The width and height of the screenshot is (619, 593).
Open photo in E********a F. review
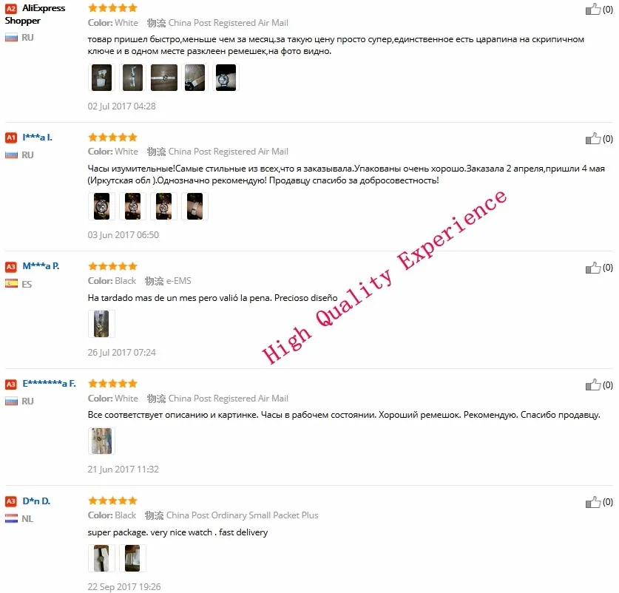coord(101,441)
